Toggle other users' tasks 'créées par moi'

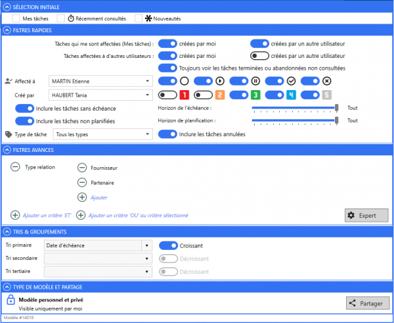coord(167,56)
